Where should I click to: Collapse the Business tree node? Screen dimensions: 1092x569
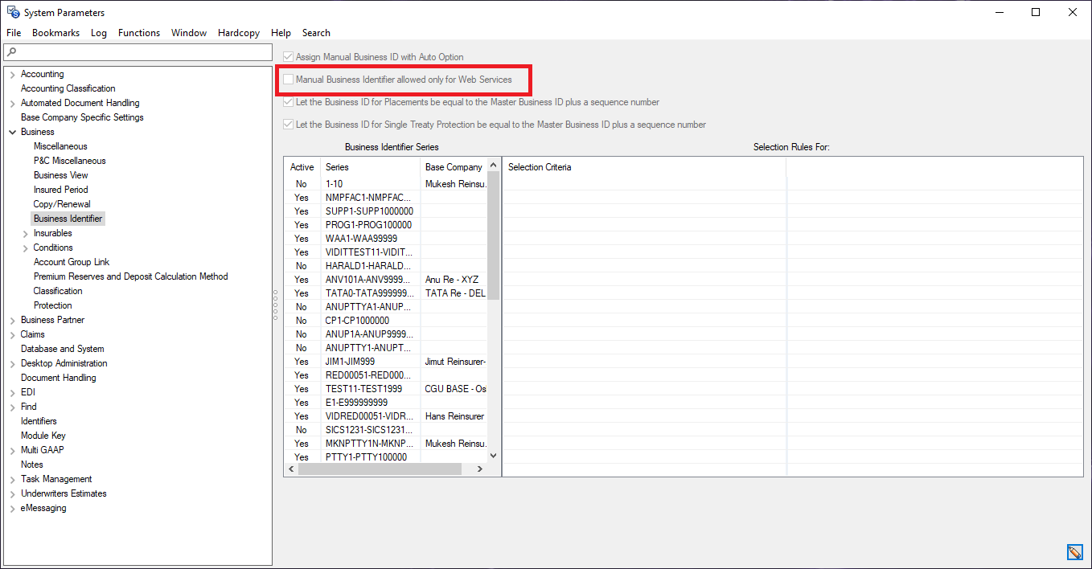tap(12, 132)
